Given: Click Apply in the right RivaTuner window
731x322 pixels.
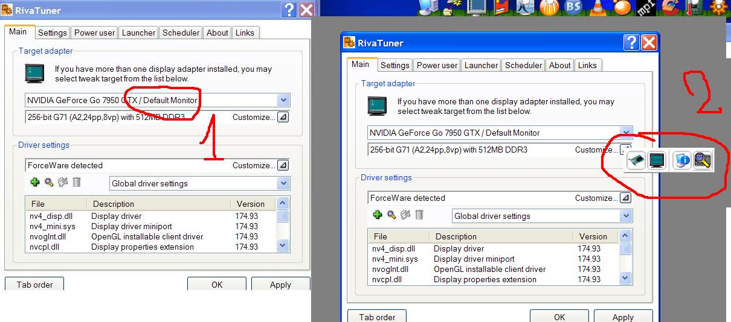Looking at the screenshot, I should (623, 317).
